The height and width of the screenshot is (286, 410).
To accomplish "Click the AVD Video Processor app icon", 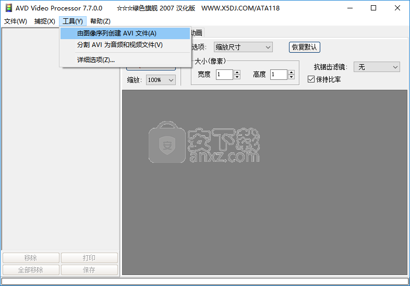I will [9, 8].
